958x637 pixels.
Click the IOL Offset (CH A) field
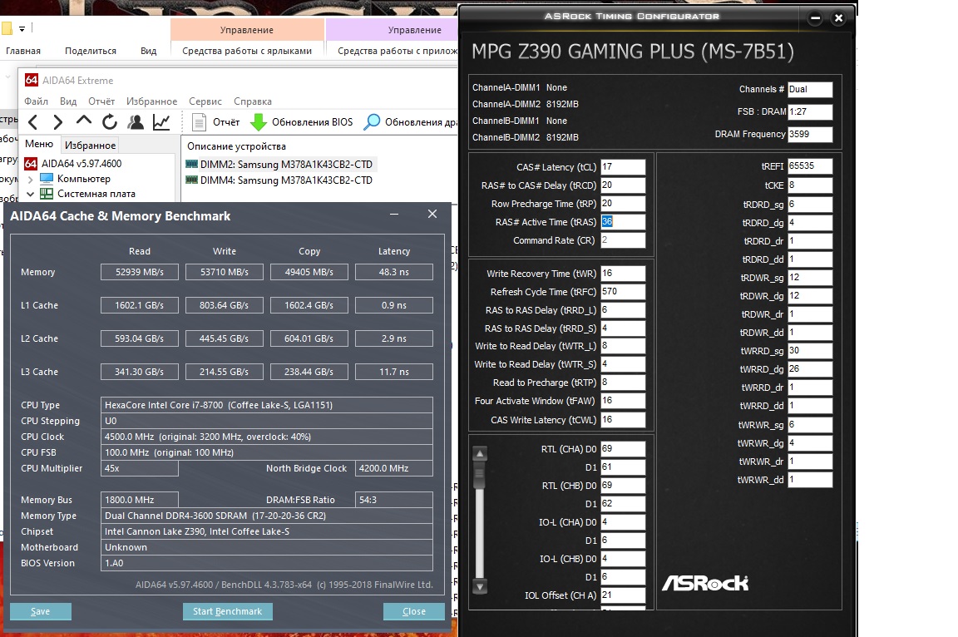[x=623, y=595]
